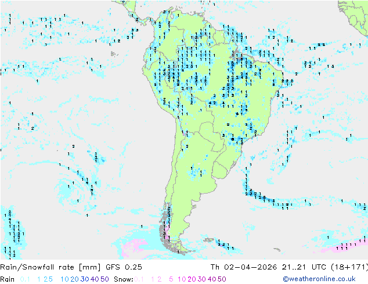Click the 'Rain' legend label

pyautogui.click(x=8, y=279)
